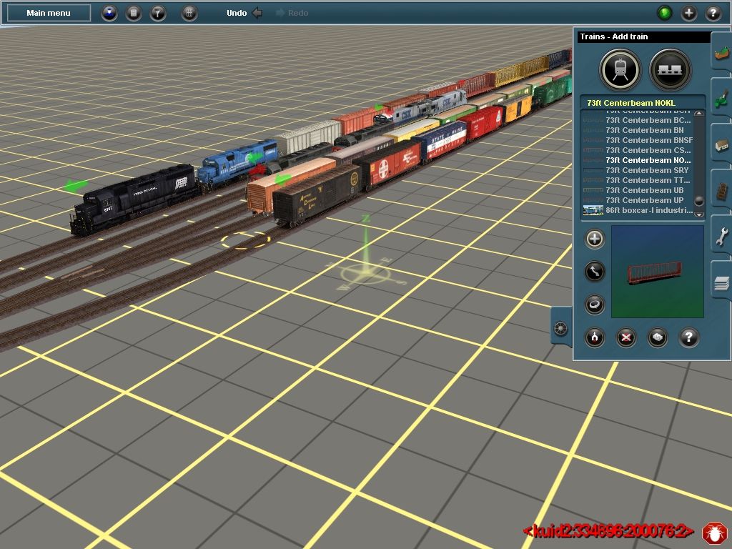This screenshot has height=549, width=732.
Task: Open the Main menu
Action: coord(49,13)
